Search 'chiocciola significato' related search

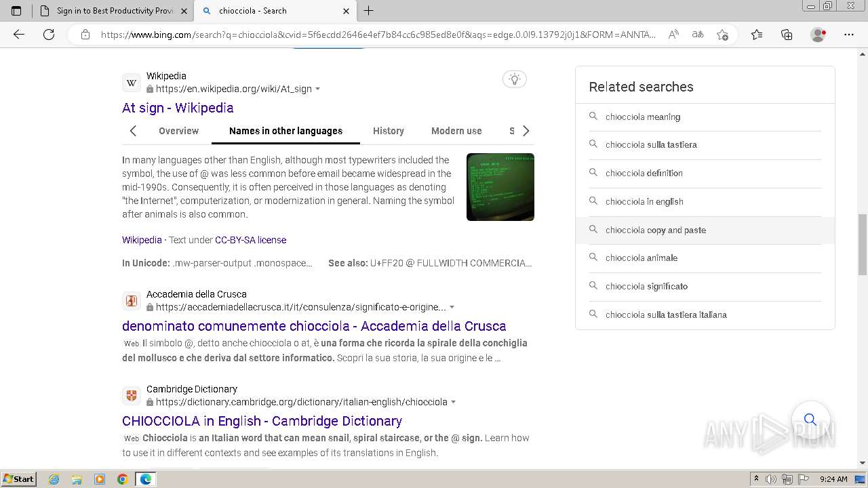[705, 287]
